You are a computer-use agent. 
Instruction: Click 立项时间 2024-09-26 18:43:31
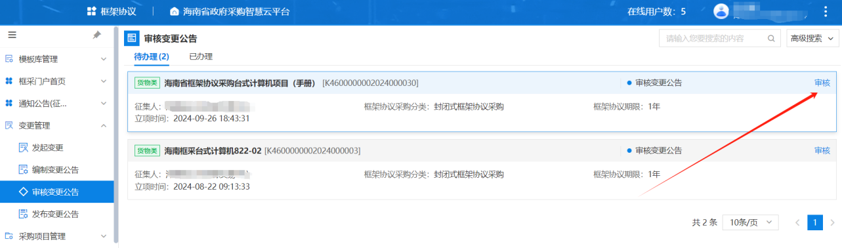tap(192, 118)
